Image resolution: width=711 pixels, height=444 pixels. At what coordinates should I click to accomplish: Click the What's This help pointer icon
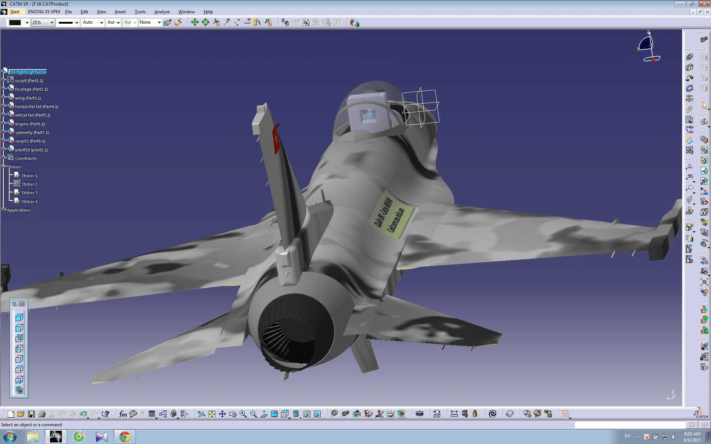[106, 414]
